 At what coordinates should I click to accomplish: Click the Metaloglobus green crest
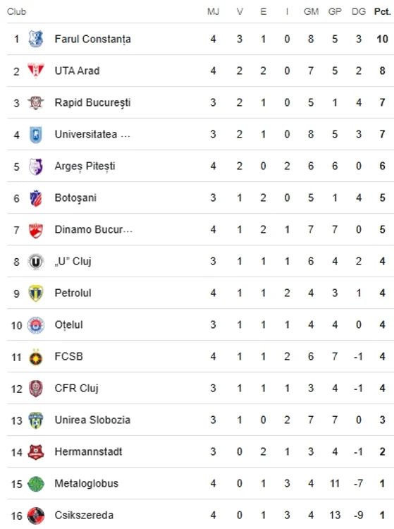click(36, 484)
